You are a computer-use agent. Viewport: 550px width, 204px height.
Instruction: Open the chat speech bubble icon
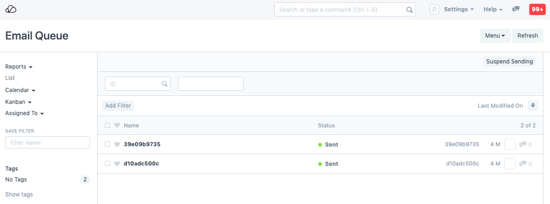[x=516, y=9]
